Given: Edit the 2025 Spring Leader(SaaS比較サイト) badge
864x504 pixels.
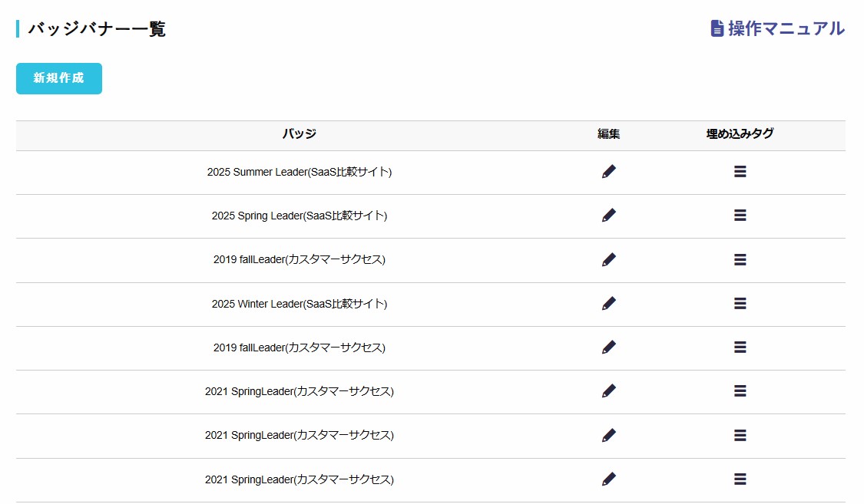Looking at the screenshot, I should click(x=608, y=215).
